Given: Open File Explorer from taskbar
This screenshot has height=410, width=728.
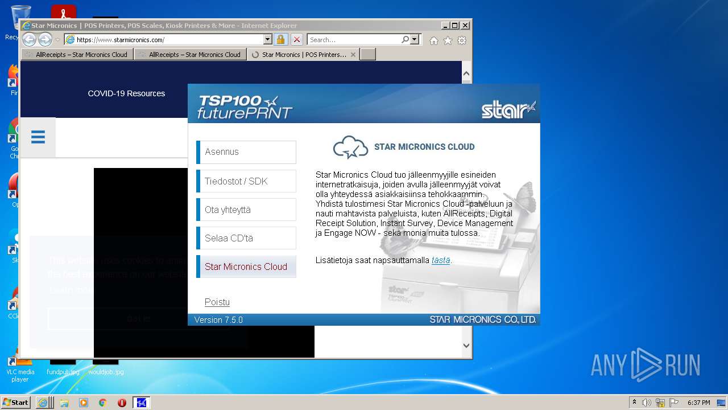Looking at the screenshot, I should 64,403.
